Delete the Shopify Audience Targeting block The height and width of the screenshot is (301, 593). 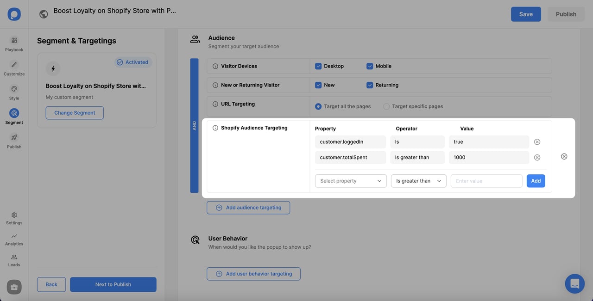[564, 156]
